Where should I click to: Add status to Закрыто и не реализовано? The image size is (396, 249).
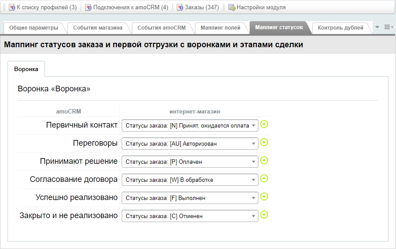(264, 215)
